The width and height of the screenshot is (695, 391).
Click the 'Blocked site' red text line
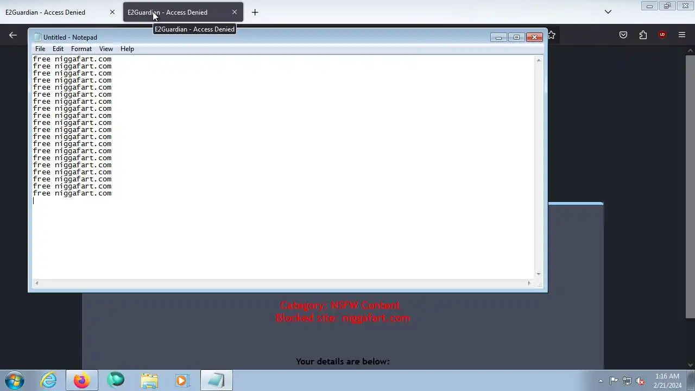(343, 318)
